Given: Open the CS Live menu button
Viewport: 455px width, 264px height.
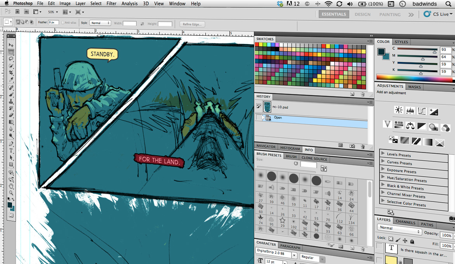Looking at the screenshot, I should pyautogui.click(x=438, y=14).
